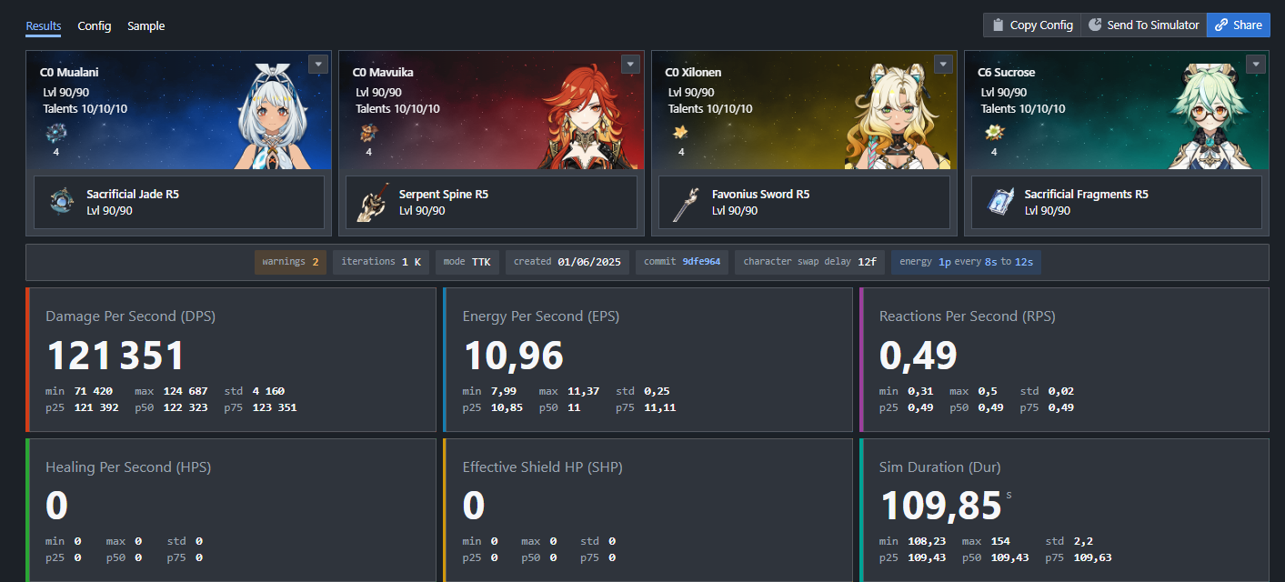Click DPS min value 71 420

pos(94,391)
